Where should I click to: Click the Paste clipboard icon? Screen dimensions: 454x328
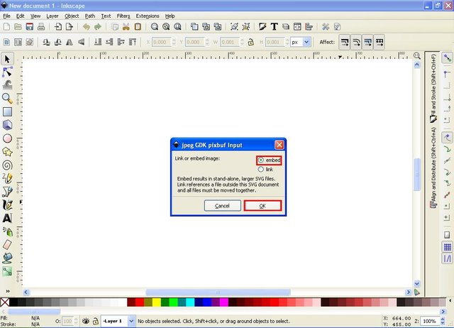tap(138, 27)
